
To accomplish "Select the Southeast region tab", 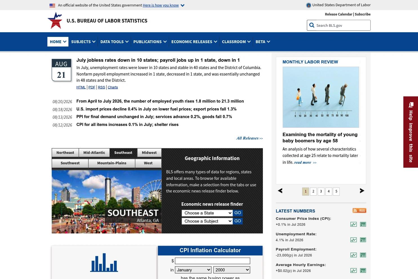I will click(x=123, y=152).
